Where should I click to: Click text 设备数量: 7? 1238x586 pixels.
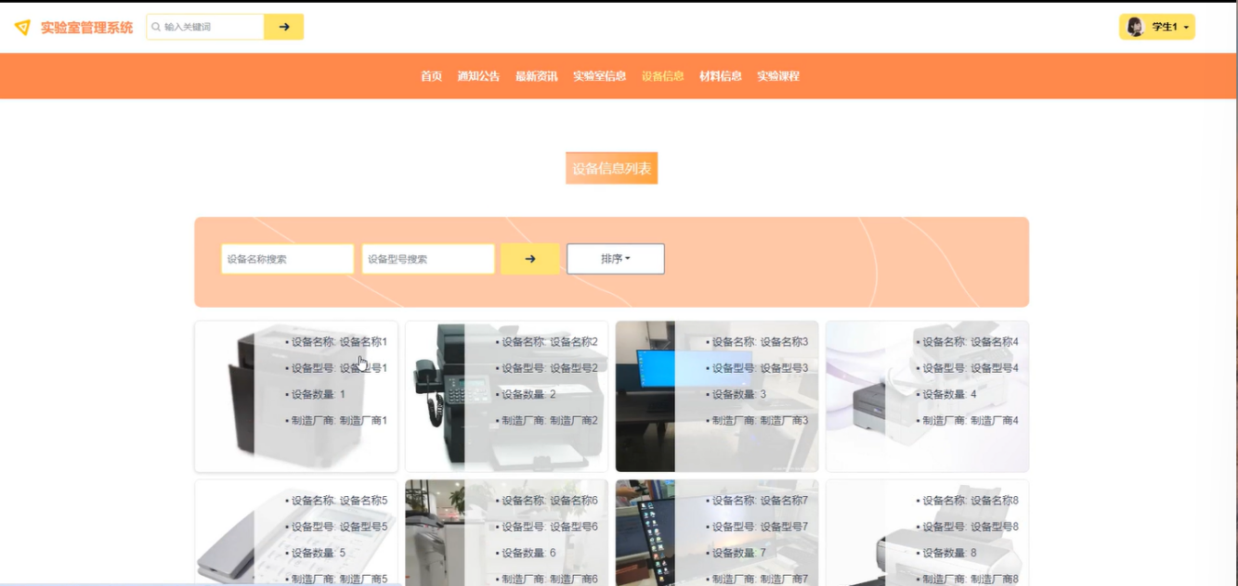coord(739,553)
